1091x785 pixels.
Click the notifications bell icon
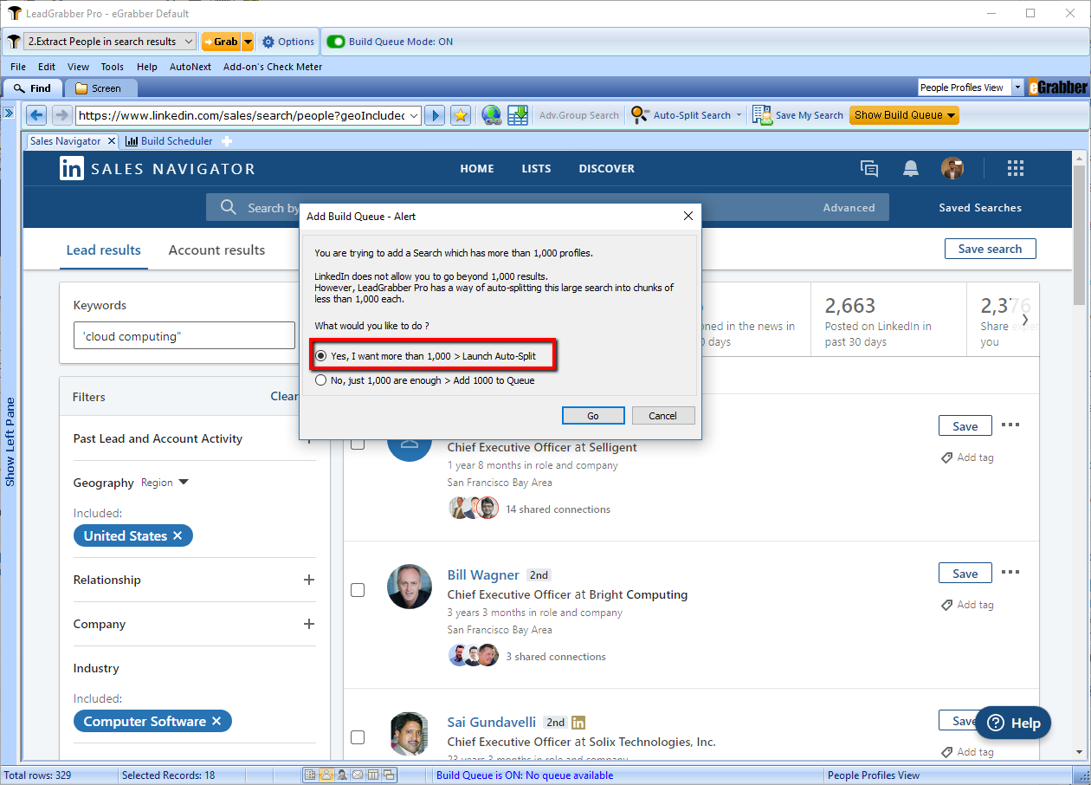tap(911, 169)
